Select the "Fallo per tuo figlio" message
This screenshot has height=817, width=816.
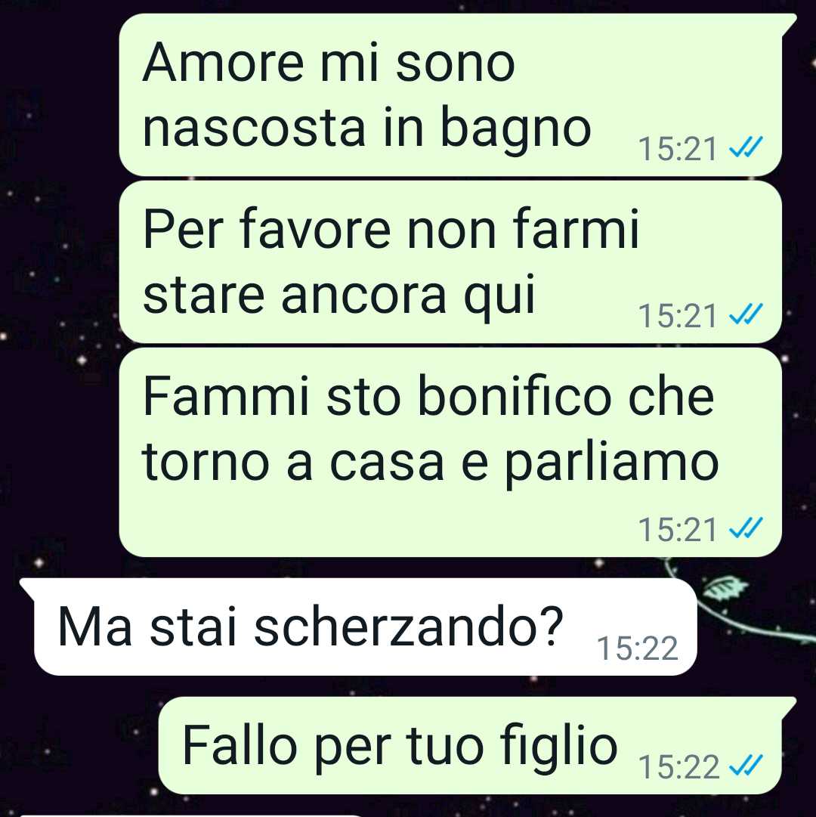(x=478, y=745)
